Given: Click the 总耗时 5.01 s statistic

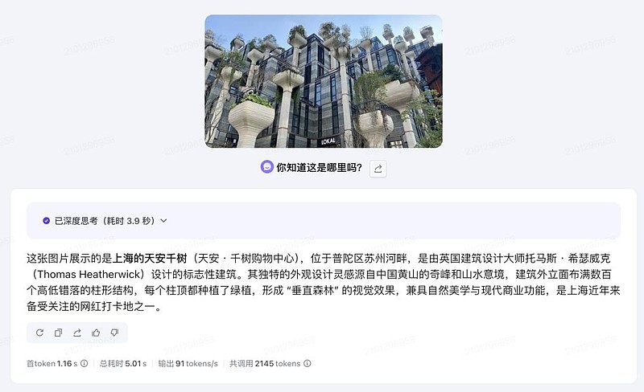Looking at the screenshot, I should click(x=123, y=363).
